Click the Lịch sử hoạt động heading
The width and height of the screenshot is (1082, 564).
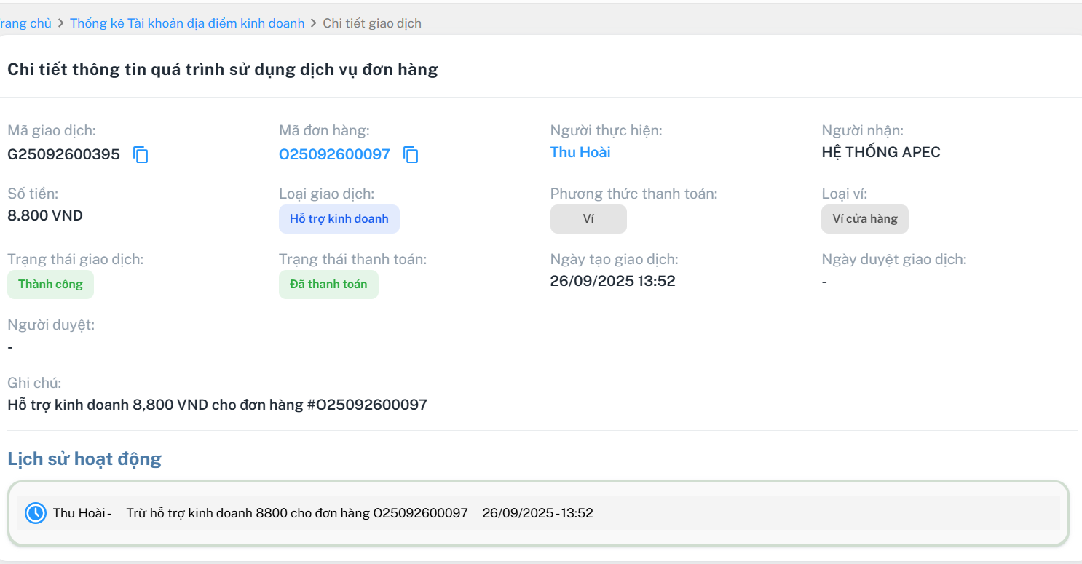(84, 458)
